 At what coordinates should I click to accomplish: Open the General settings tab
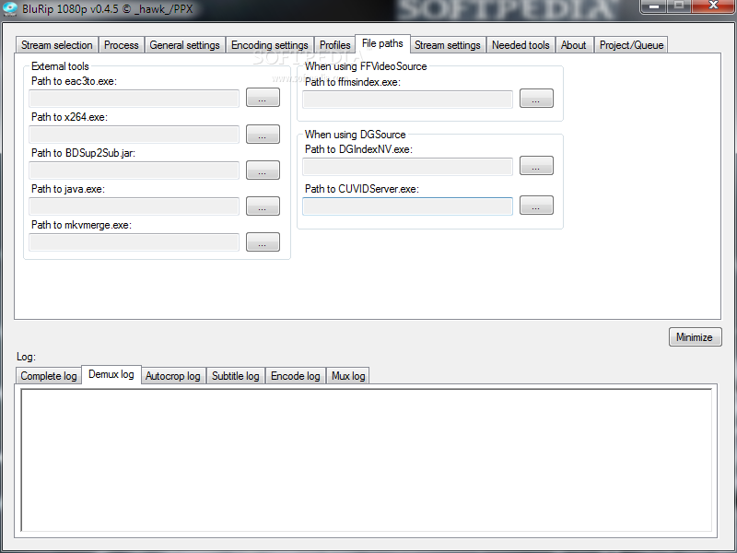coord(185,45)
